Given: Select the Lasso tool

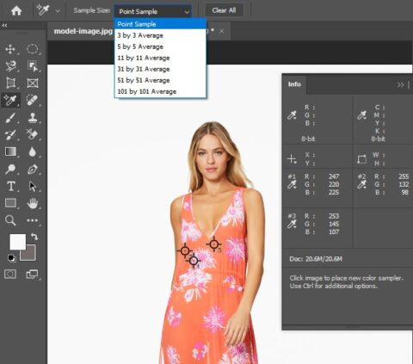Looking at the screenshot, I should coord(10,66).
